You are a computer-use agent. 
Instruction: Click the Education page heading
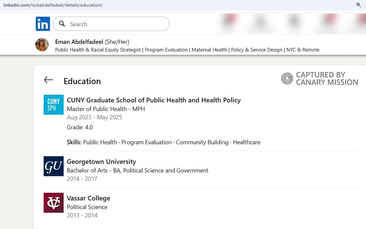pos(82,81)
